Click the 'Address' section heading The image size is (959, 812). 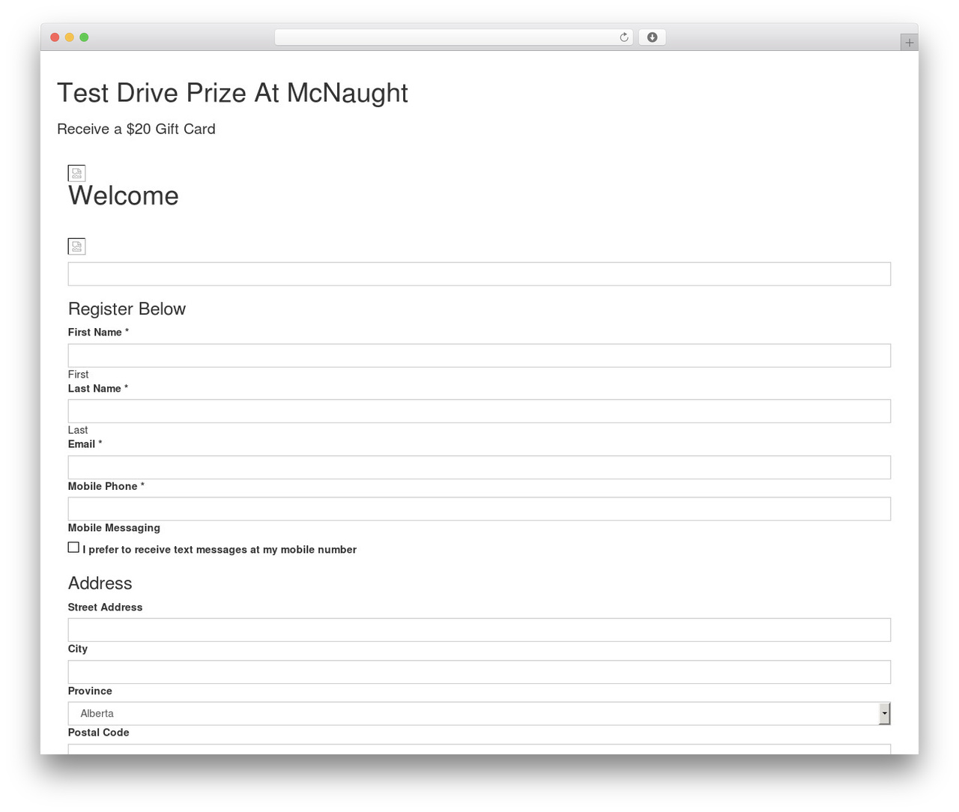[x=100, y=584]
